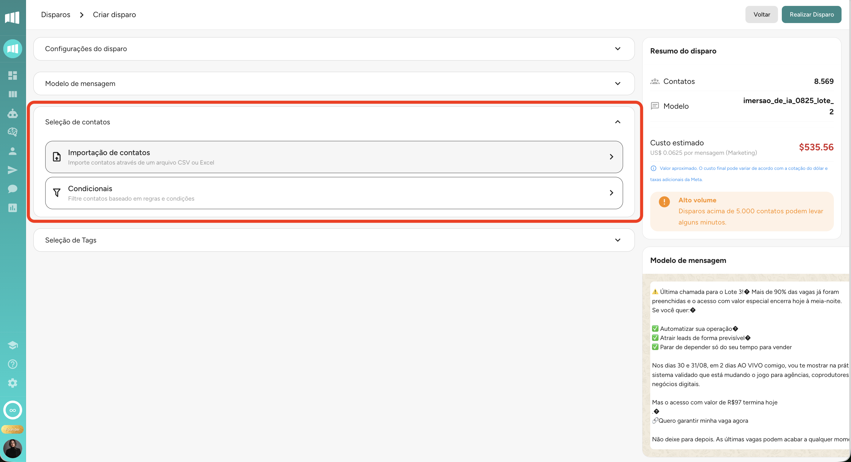Collapse Seleção de contatos section

coord(617,122)
